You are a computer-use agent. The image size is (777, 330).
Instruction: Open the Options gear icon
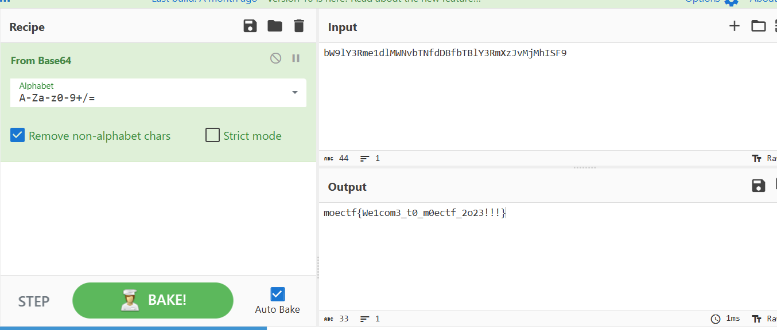[x=731, y=2]
